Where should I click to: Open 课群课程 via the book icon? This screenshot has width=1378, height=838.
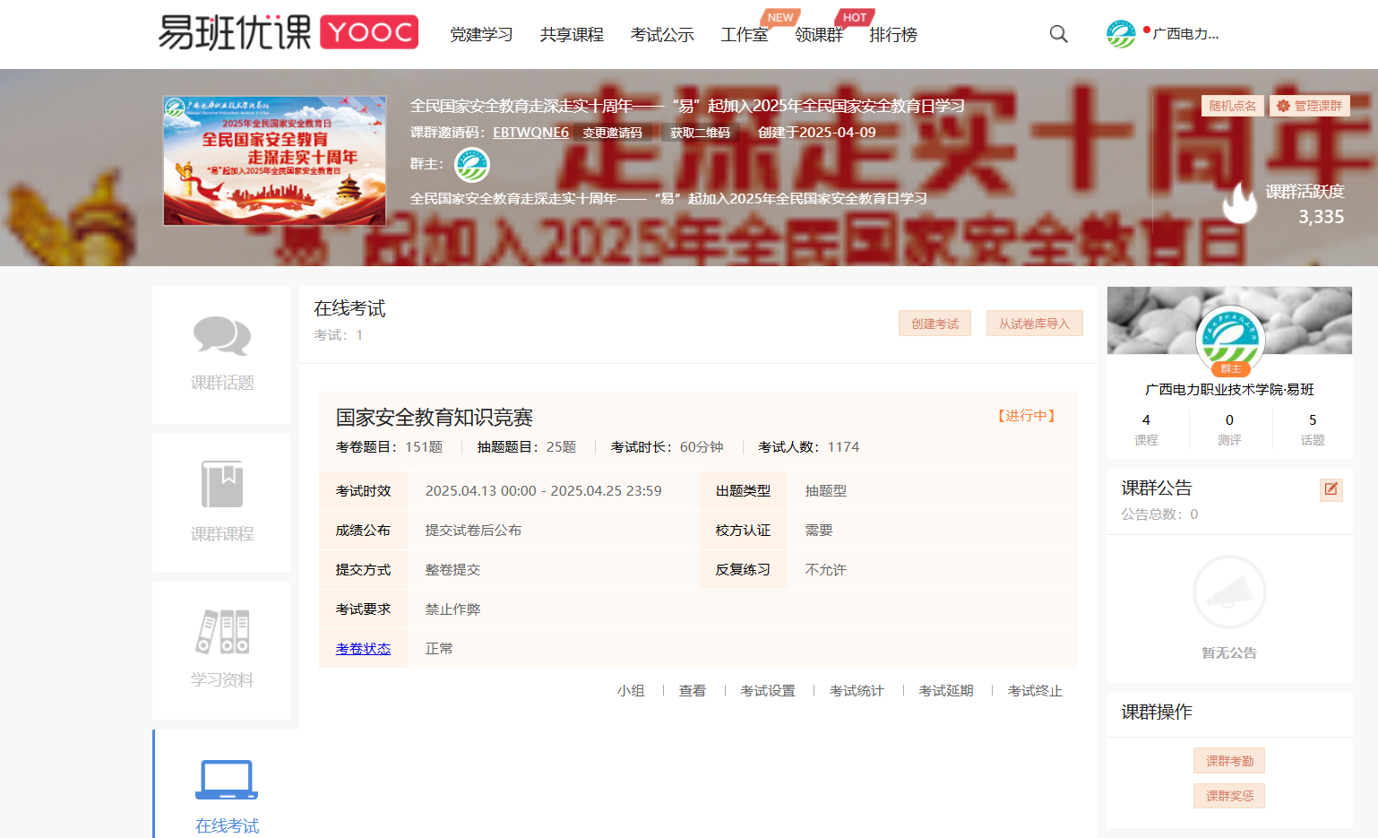tap(220, 484)
